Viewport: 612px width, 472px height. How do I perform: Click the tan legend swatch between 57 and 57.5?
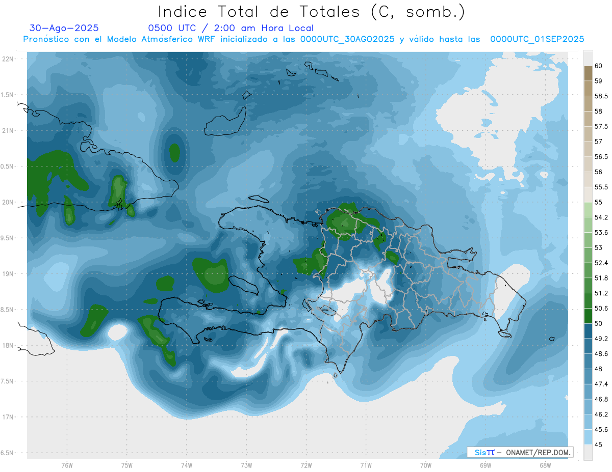click(588, 134)
